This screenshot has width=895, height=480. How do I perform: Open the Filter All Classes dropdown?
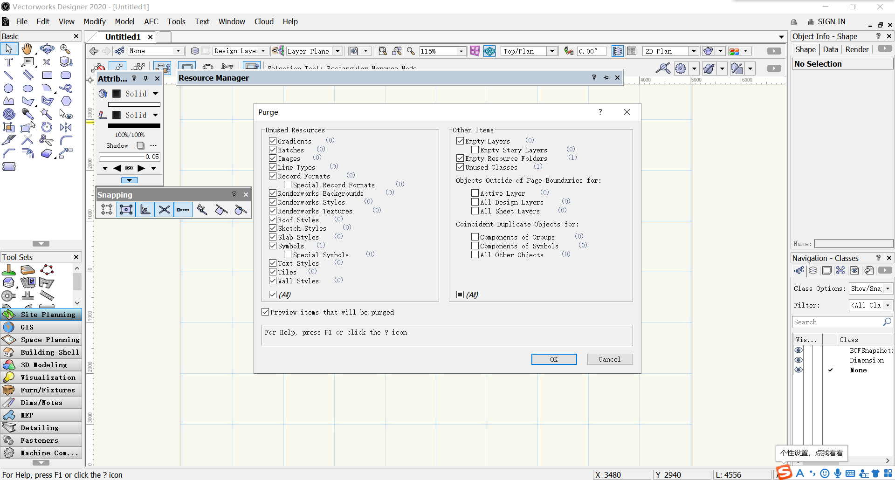point(871,305)
